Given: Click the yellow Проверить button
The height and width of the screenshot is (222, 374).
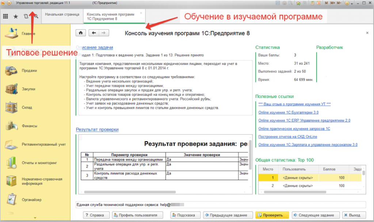Looking at the screenshot, I should pos(272,215).
